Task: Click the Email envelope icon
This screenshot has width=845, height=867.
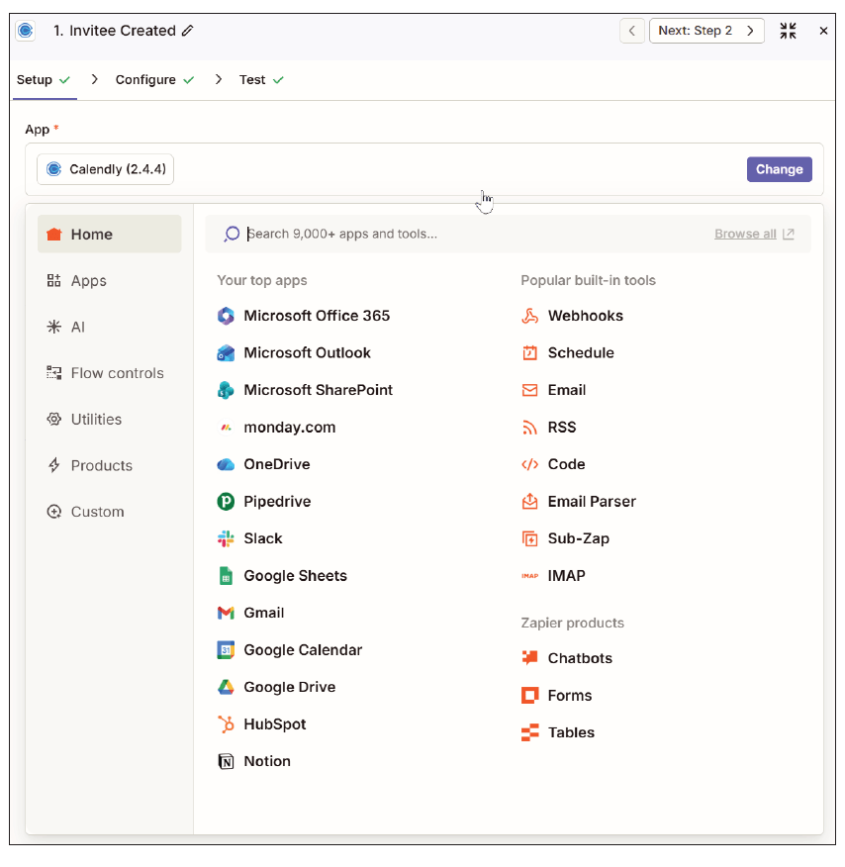Action: (x=529, y=390)
